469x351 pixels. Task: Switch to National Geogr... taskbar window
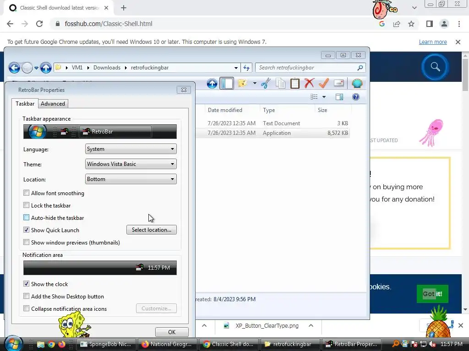click(168, 344)
